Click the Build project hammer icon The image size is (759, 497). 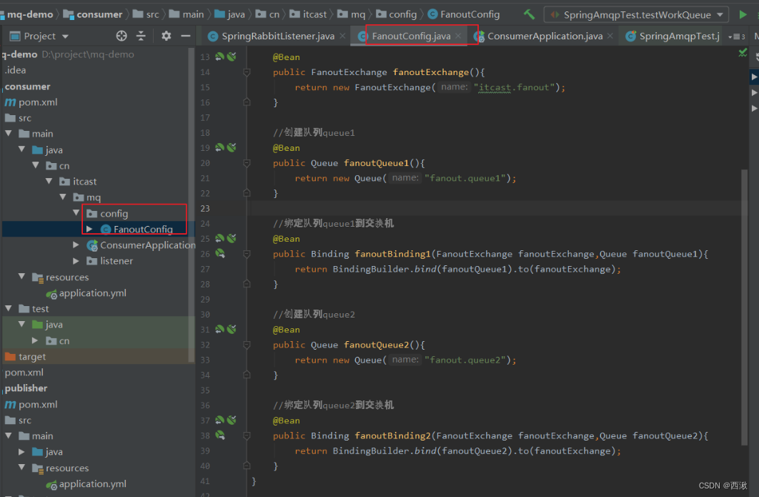click(x=529, y=14)
